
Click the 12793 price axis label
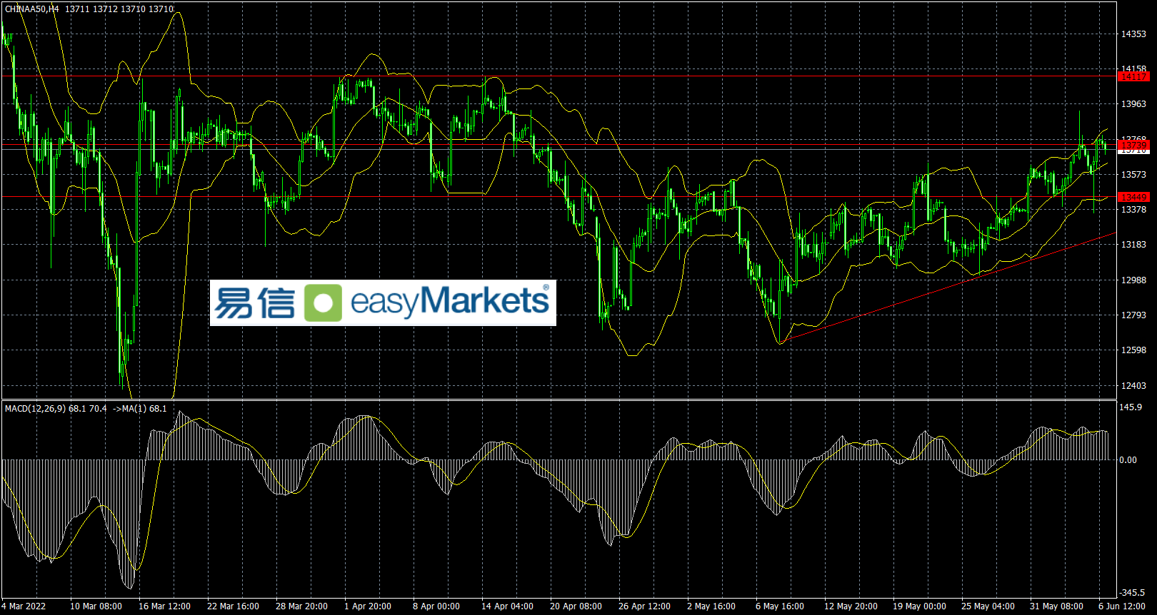(x=1133, y=315)
